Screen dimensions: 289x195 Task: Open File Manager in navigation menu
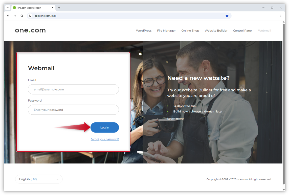tap(166, 31)
